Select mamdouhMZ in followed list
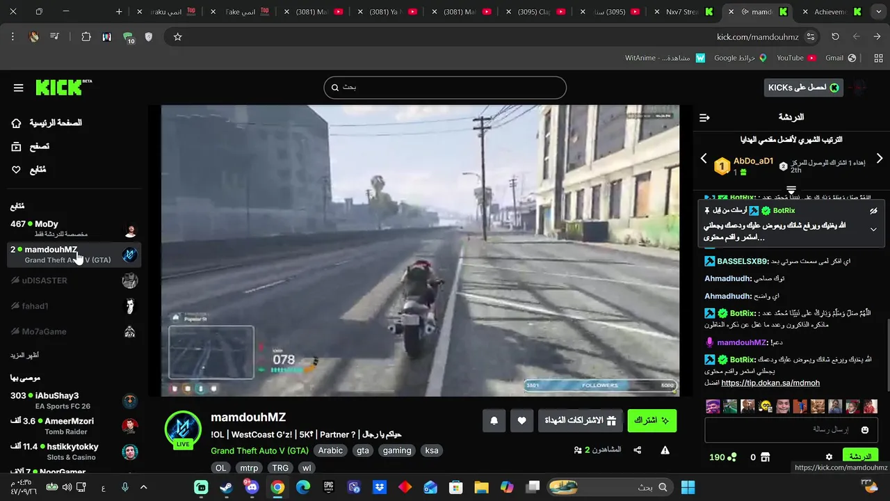The width and height of the screenshot is (890, 501). (x=74, y=255)
